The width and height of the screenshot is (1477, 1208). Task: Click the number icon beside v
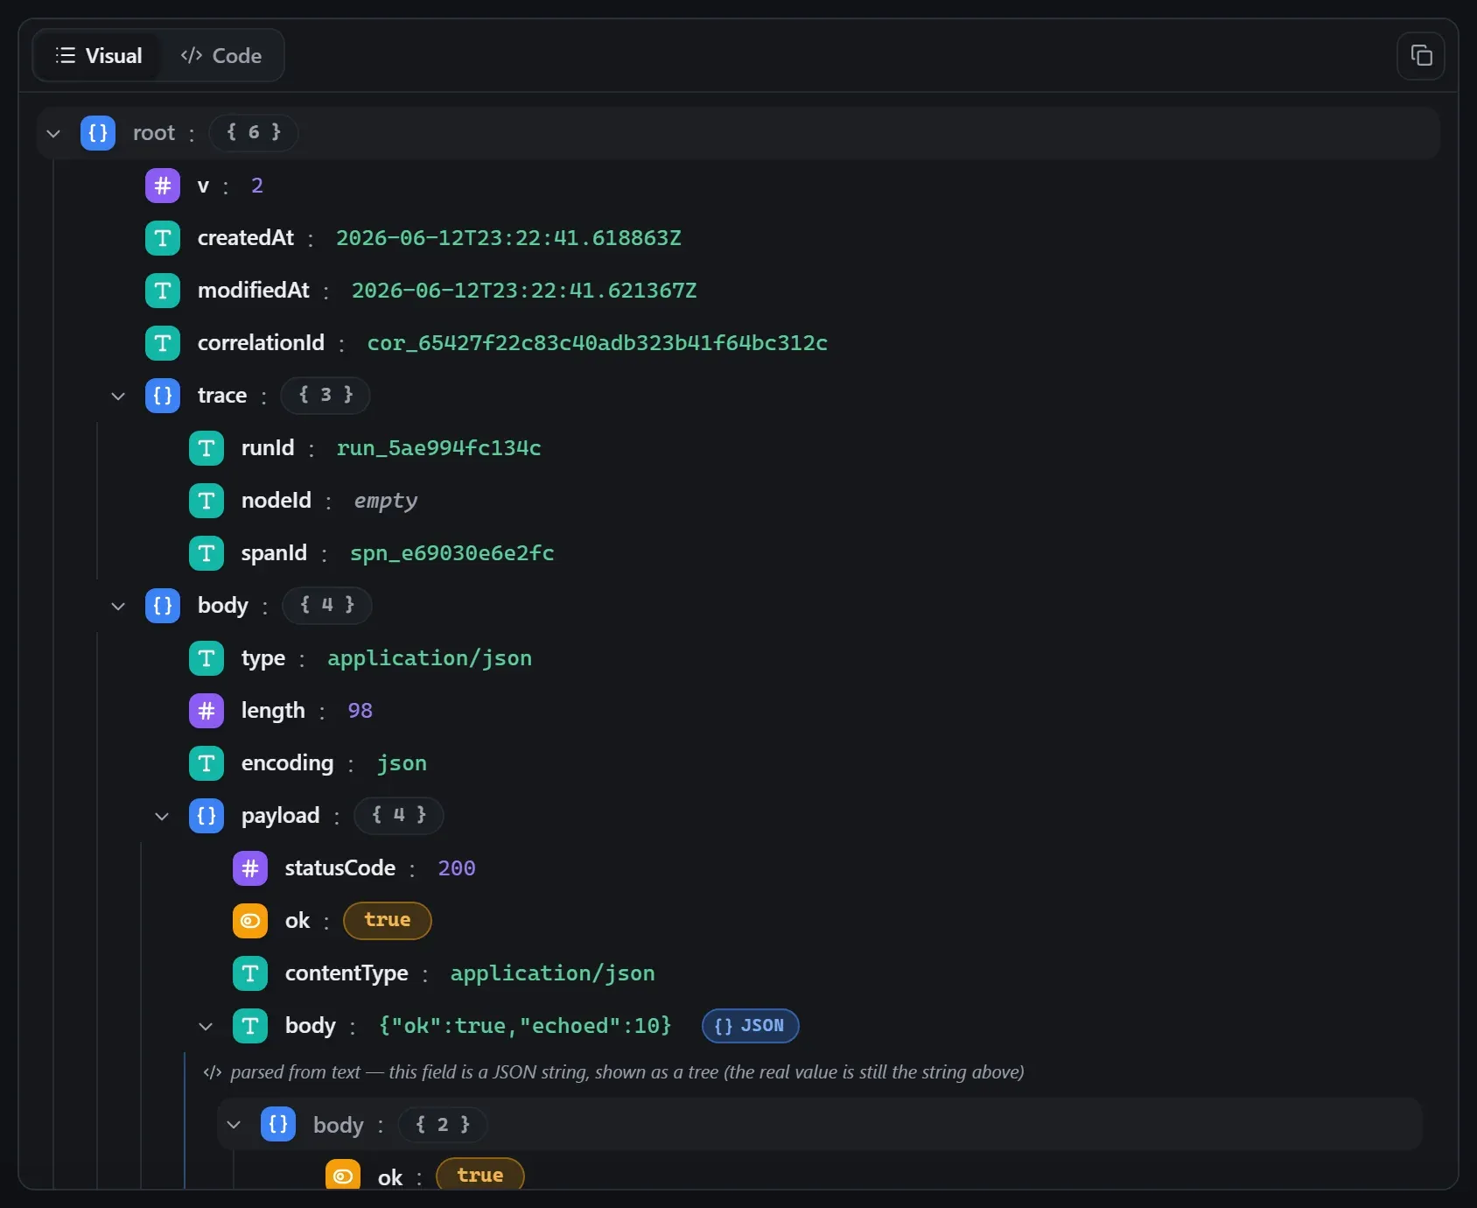click(163, 186)
